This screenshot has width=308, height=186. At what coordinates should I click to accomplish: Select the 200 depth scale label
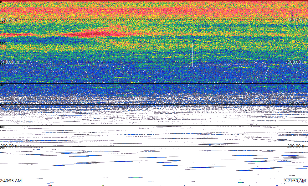click(3, 44)
